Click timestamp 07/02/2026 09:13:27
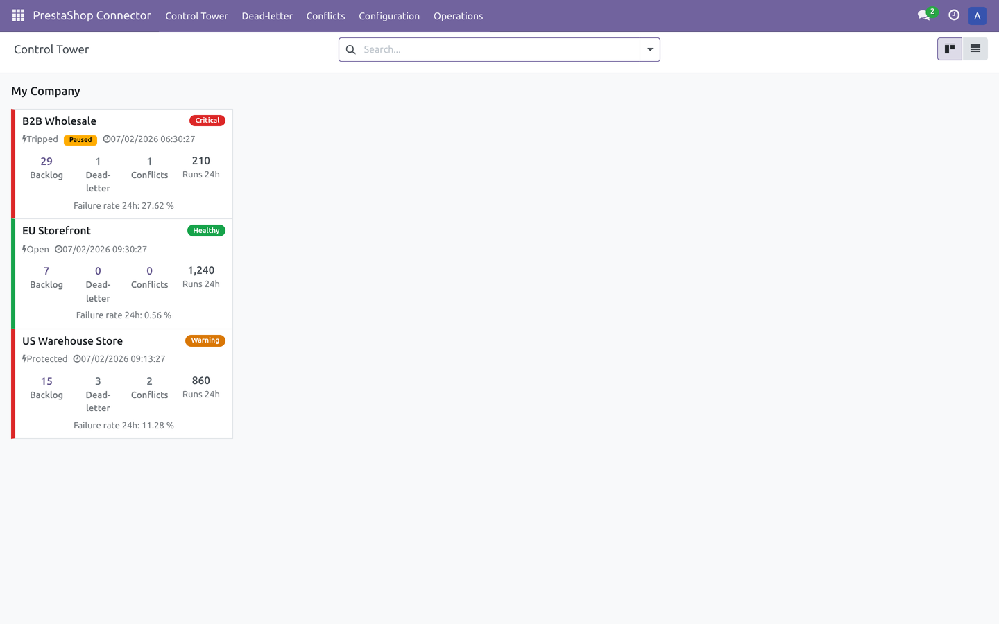The width and height of the screenshot is (999, 624). (123, 359)
